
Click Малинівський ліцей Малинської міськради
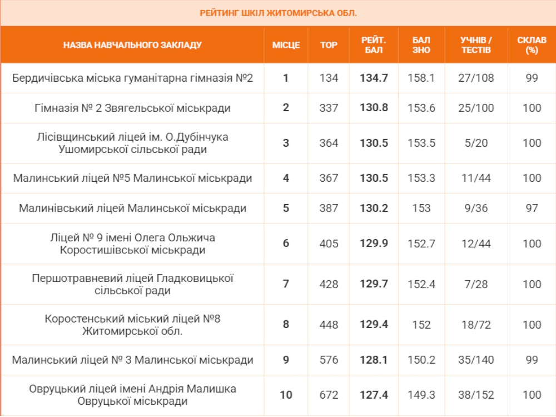(132, 208)
